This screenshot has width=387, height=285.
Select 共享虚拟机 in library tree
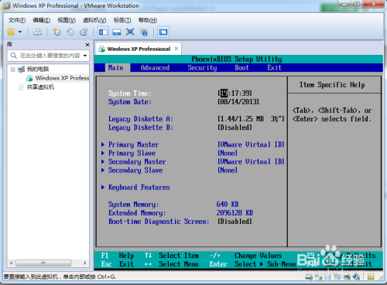coord(40,87)
